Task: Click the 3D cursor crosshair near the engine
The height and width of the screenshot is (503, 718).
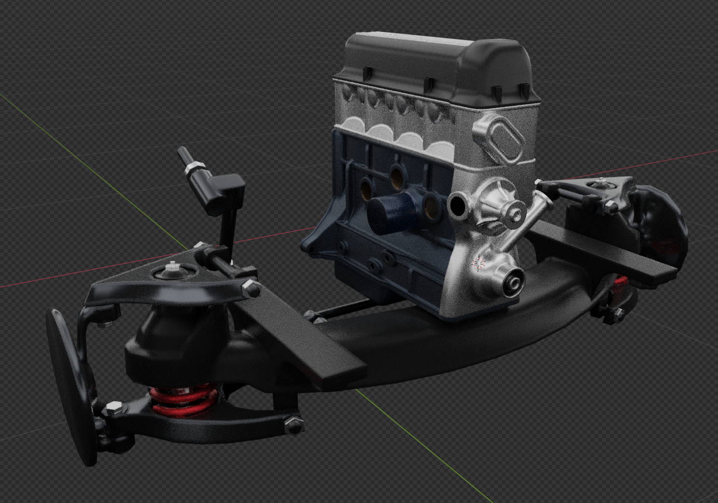Action: 479,263
